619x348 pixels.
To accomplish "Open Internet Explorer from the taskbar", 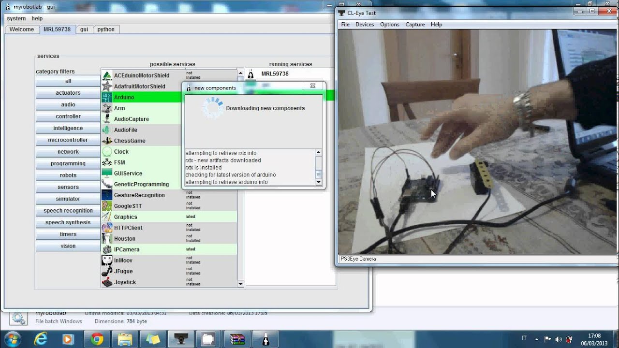I will point(41,339).
